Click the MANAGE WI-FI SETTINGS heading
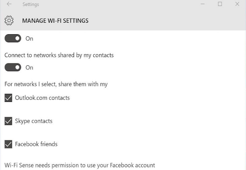Screen dimensions: 246x170 [55, 20]
